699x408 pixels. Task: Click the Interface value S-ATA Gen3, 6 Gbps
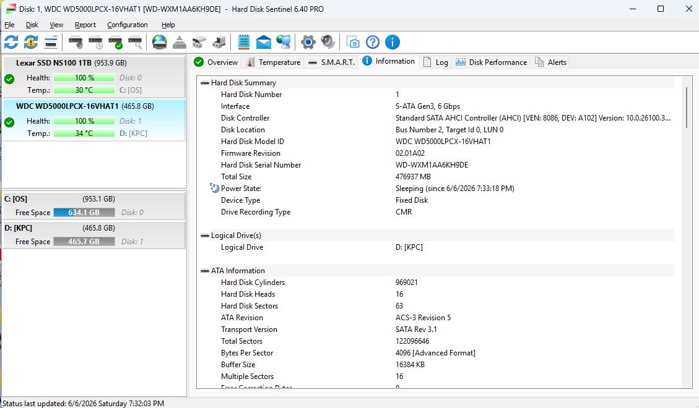tap(428, 106)
